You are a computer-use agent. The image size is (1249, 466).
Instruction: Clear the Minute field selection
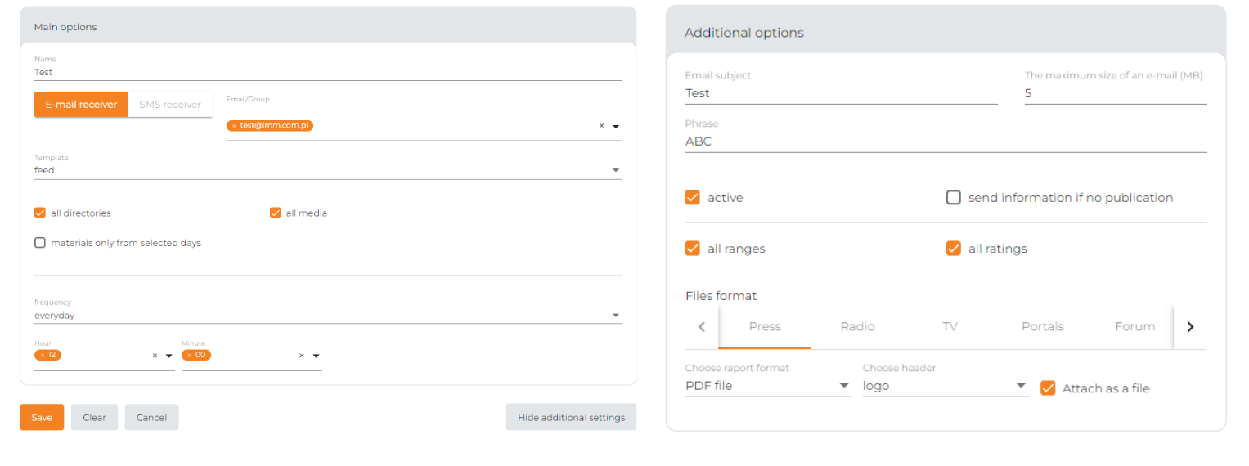(x=301, y=356)
